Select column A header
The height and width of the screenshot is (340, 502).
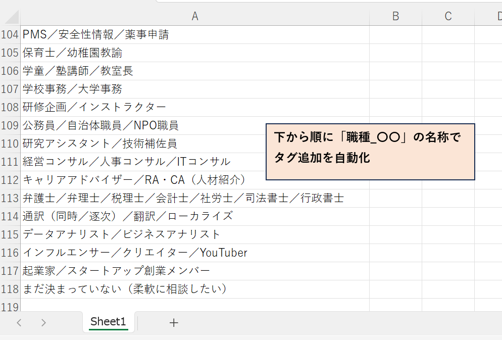(x=195, y=16)
